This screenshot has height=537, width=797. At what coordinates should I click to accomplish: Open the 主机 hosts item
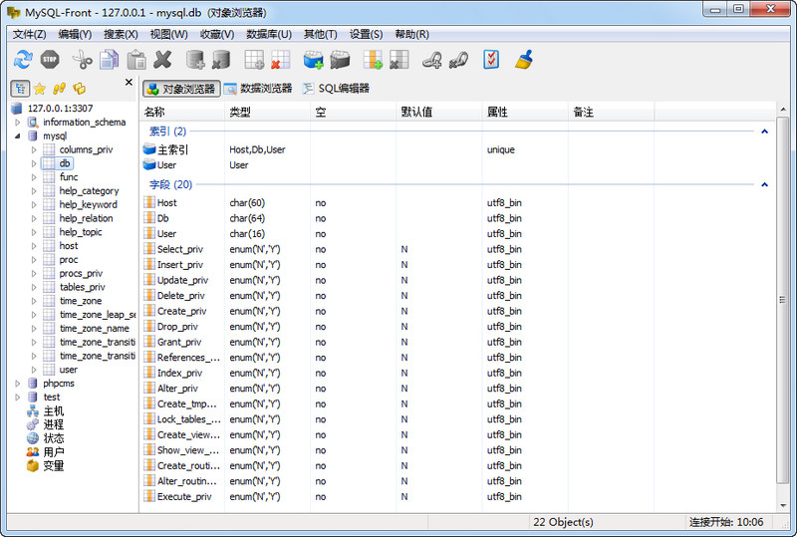[54, 410]
